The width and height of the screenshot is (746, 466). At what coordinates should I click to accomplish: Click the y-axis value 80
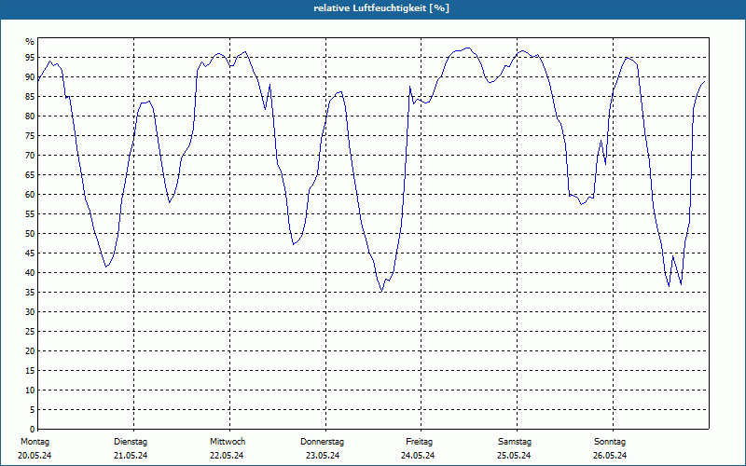30,116
